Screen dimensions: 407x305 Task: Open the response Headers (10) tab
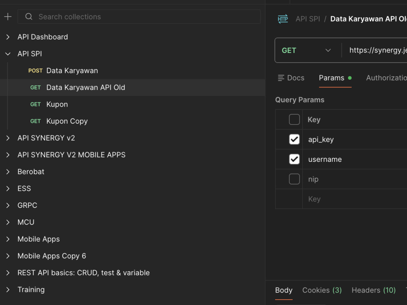[374, 290]
